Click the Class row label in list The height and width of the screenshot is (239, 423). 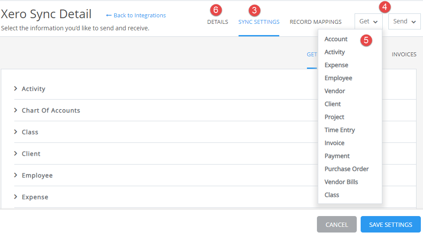pos(30,132)
